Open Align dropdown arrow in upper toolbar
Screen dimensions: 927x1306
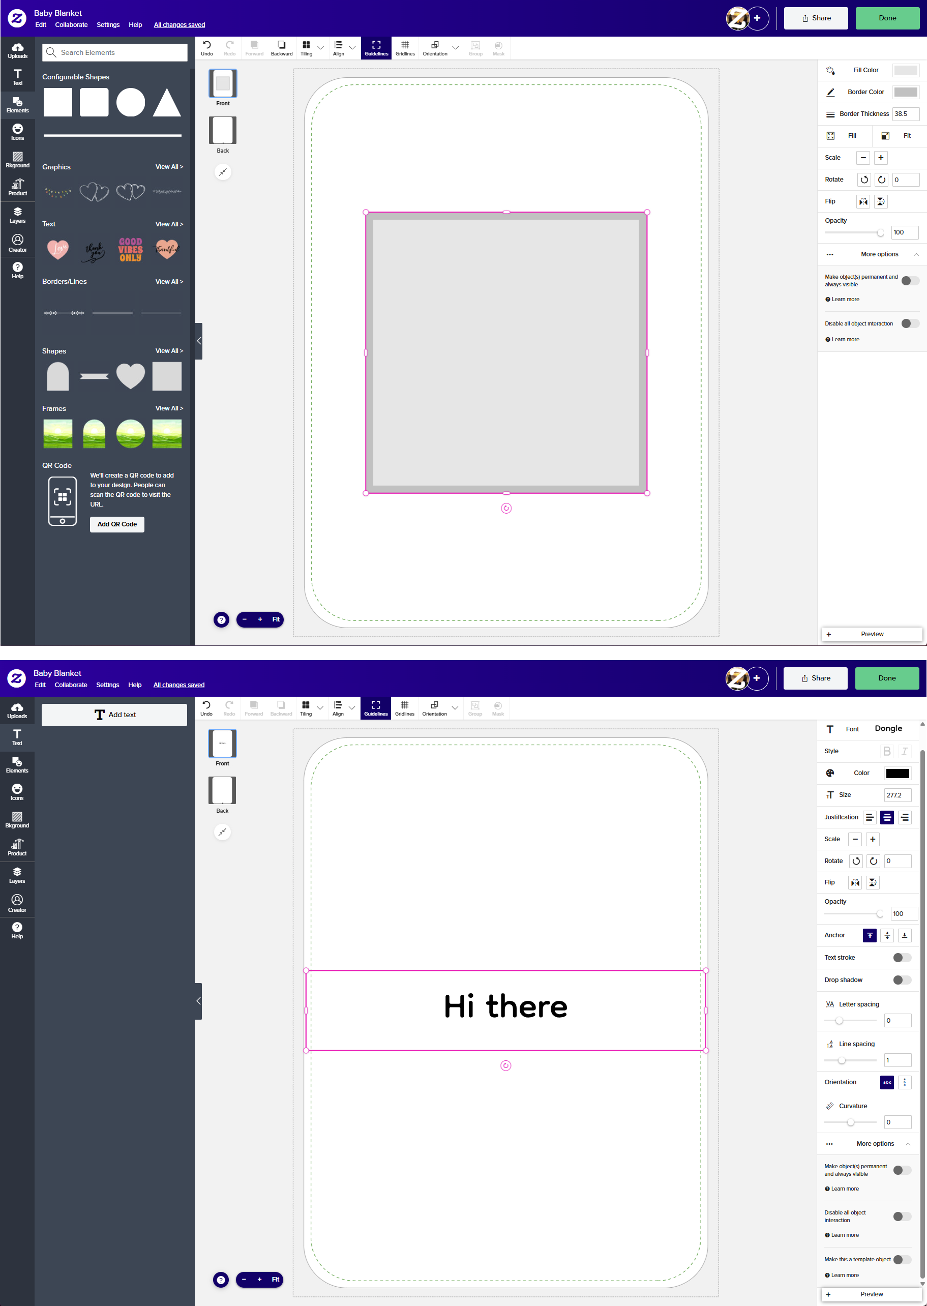pyautogui.click(x=352, y=48)
